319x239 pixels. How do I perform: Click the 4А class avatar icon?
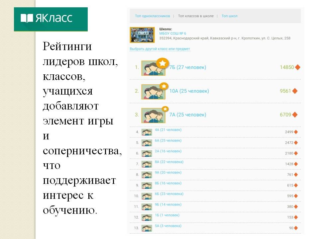pyautogui.click(x=147, y=132)
